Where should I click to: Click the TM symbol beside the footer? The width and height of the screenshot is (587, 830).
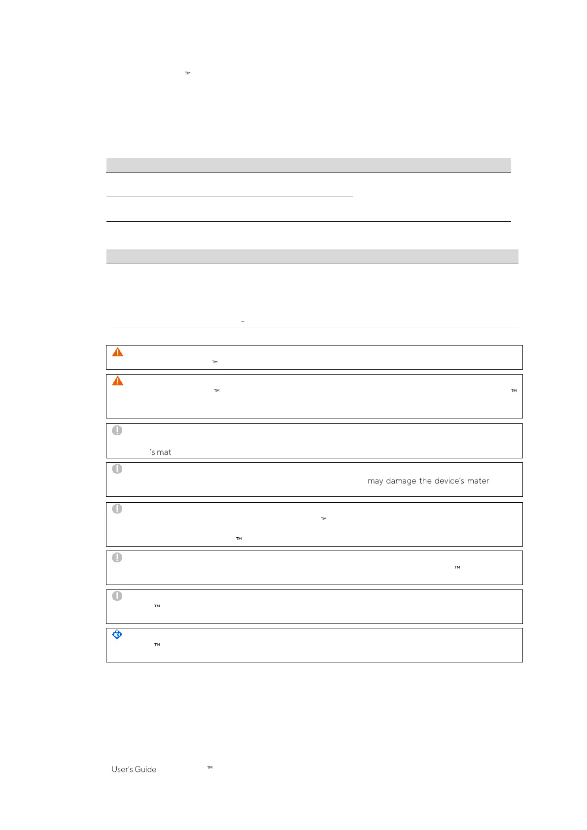pyautogui.click(x=210, y=767)
